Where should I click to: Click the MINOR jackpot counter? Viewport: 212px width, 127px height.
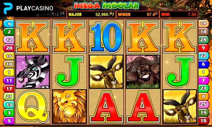138,14
